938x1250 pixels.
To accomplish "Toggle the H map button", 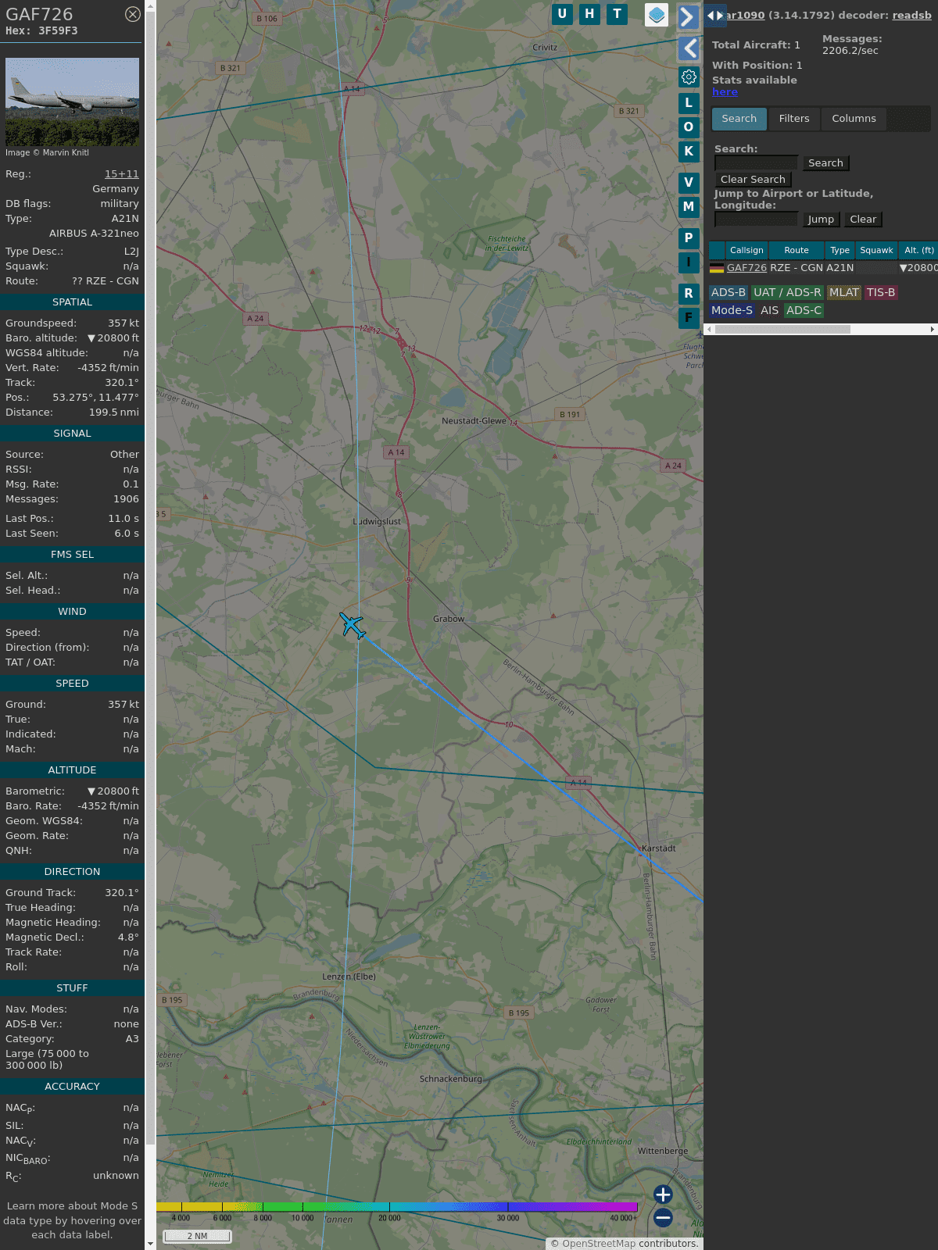I will point(589,14).
